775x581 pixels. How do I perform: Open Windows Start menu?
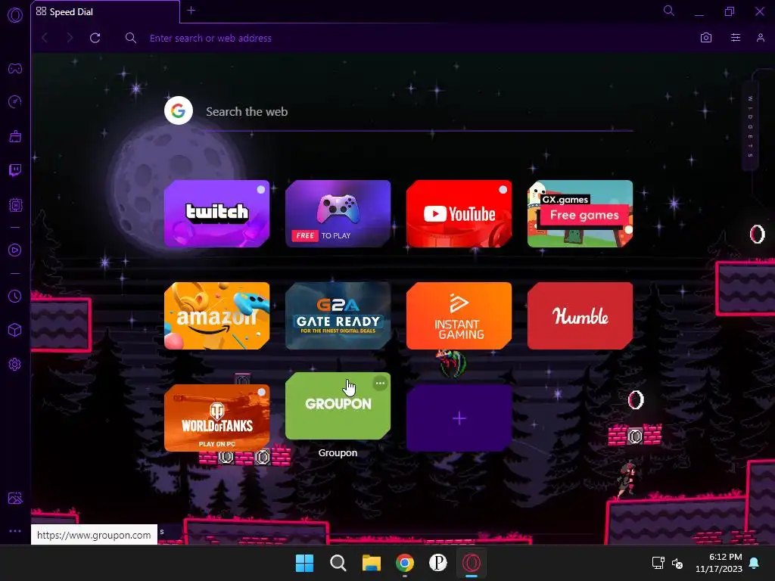tap(304, 563)
